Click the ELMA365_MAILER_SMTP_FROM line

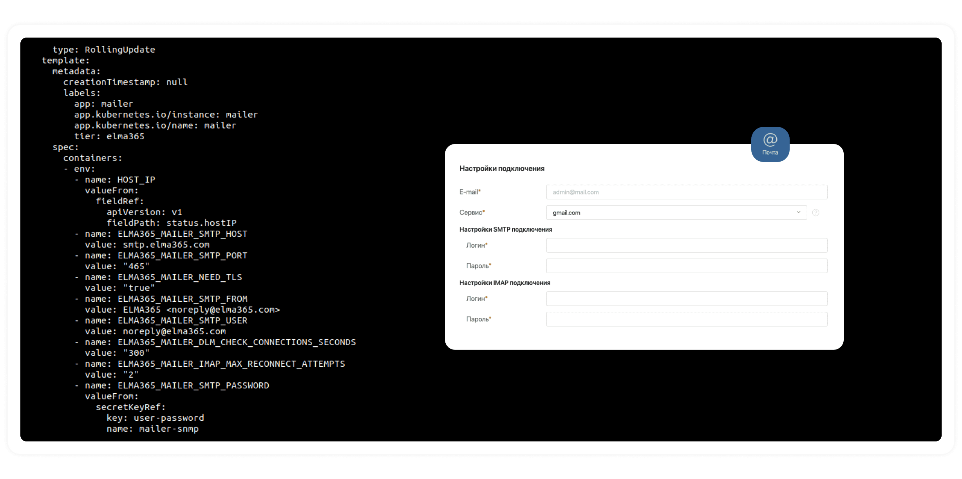coord(161,299)
